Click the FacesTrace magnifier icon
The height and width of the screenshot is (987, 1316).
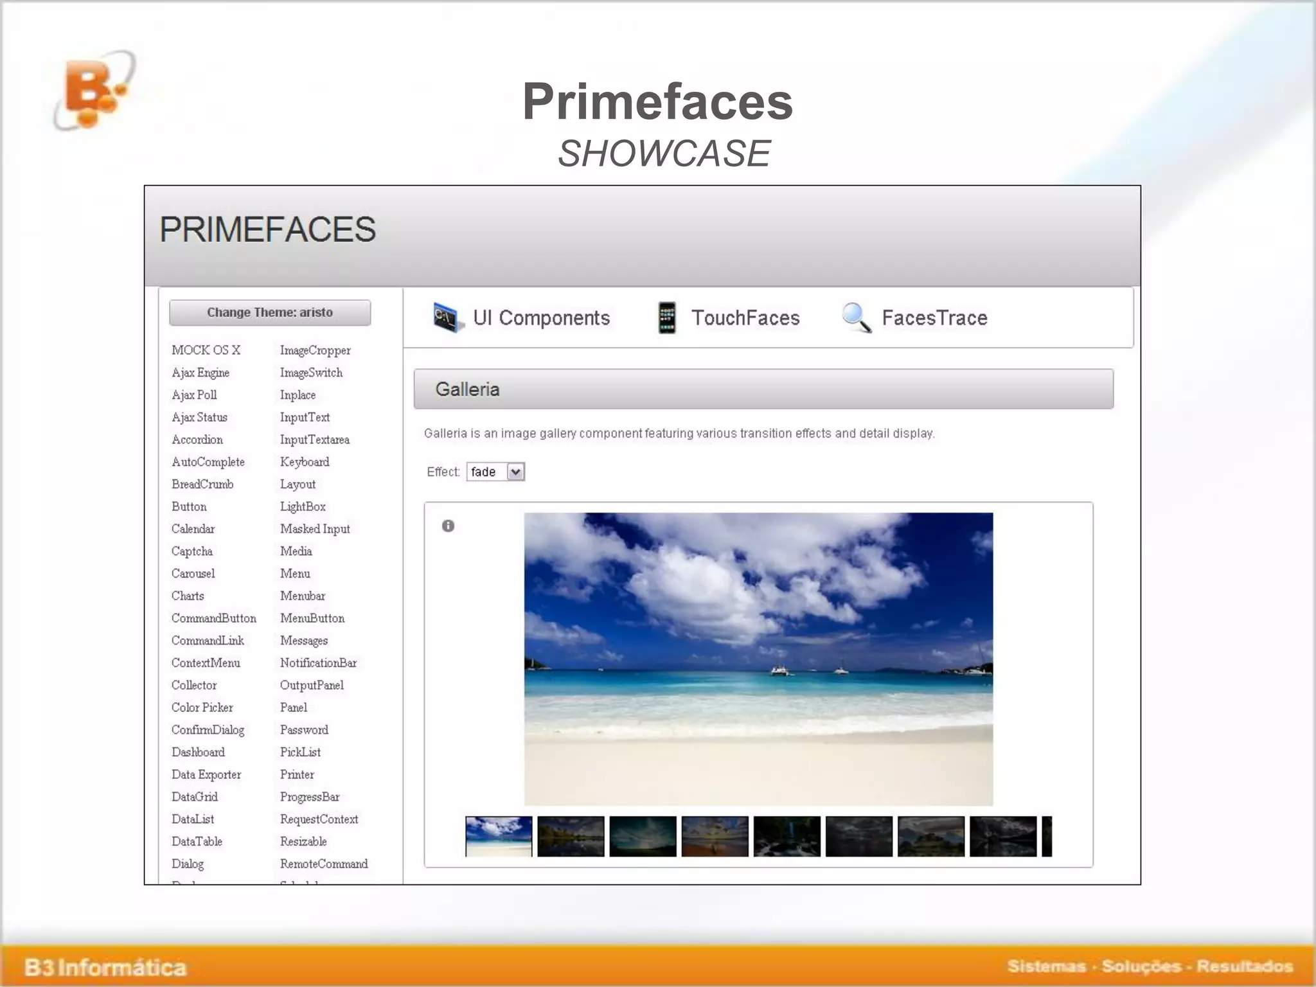(857, 317)
